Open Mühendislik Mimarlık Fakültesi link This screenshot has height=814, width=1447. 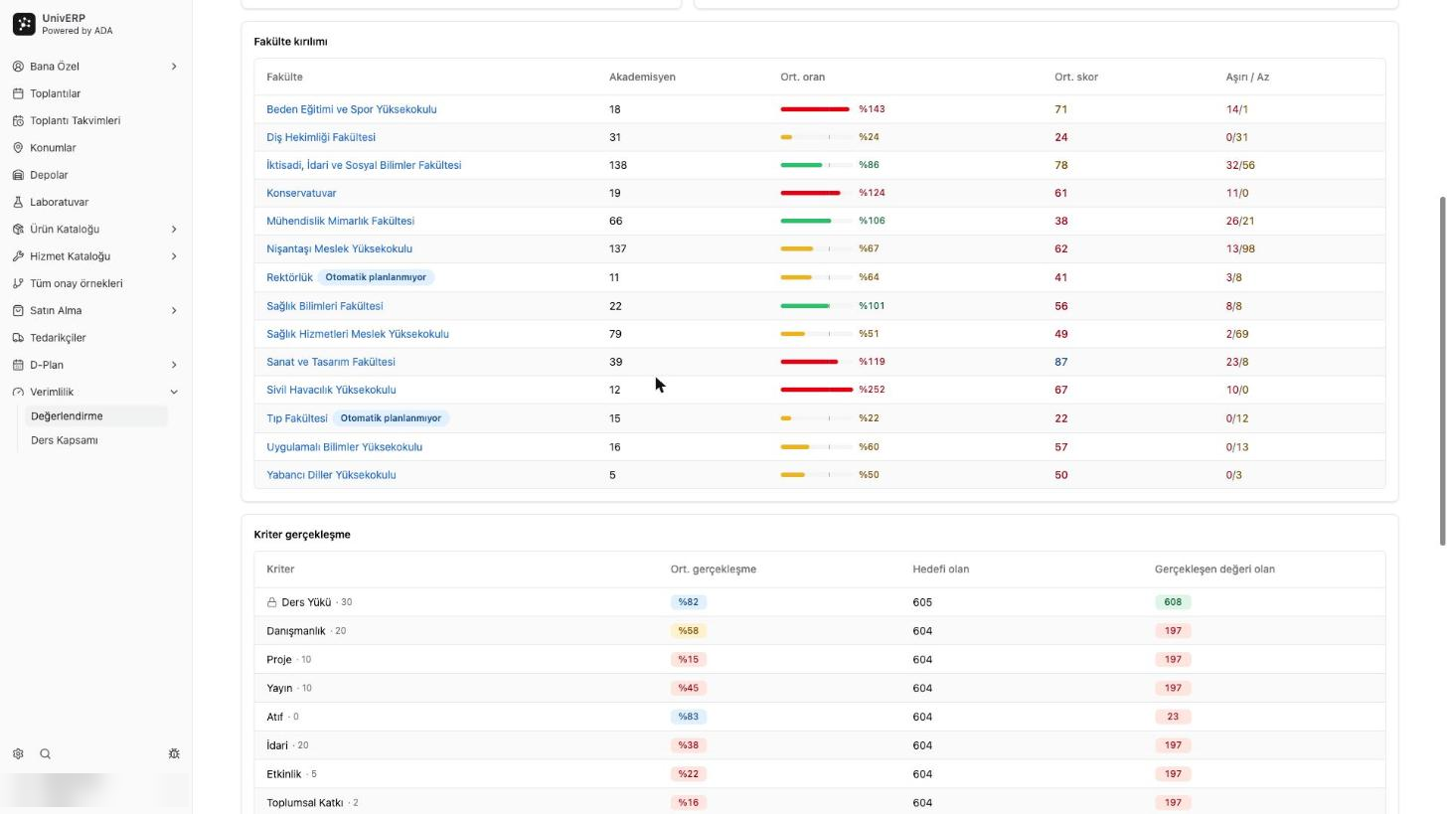click(x=340, y=221)
